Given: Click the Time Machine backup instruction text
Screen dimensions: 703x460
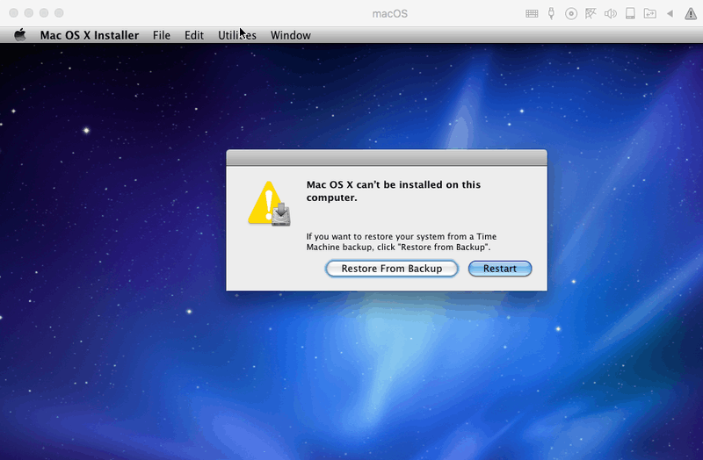Looking at the screenshot, I should (402, 241).
